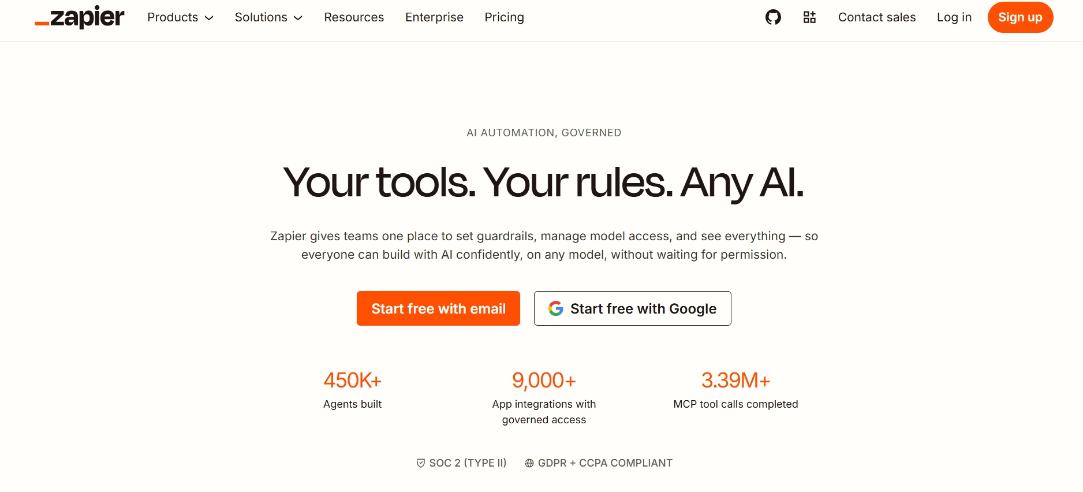Click the Zapier logo
The height and width of the screenshot is (492, 1083).
click(x=79, y=17)
